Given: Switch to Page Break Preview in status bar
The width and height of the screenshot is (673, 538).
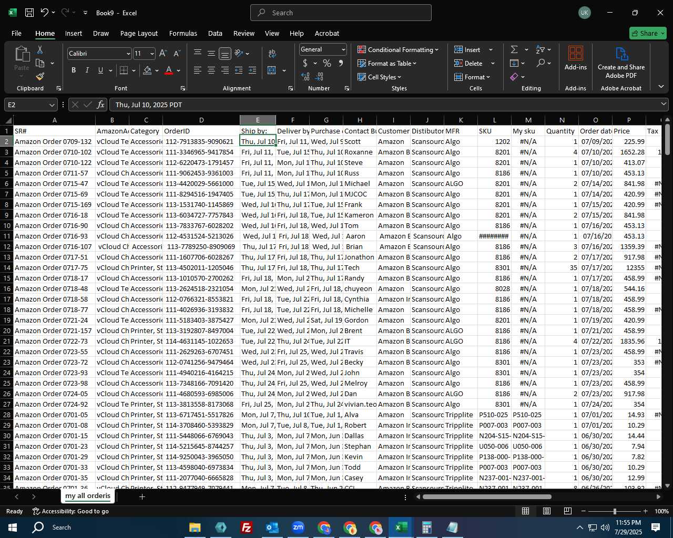Looking at the screenshot, I should (x=568, y=511).
